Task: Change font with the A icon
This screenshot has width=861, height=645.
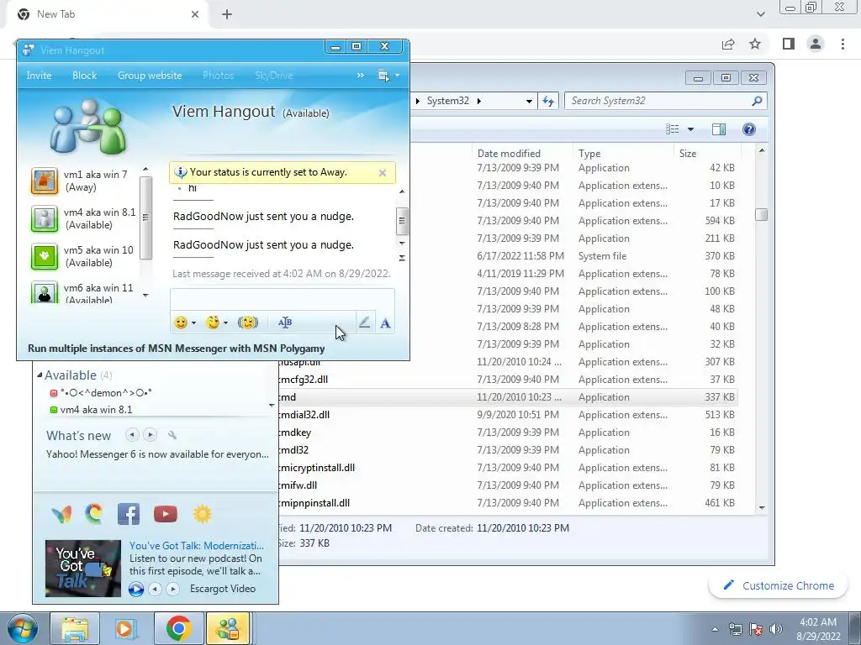Action: [x=385, y=323]
